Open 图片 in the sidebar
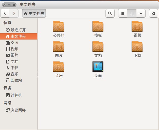Image resolution: width=159 pixels, height=130 pixels. pyautogui.click(x=19, y=55)
